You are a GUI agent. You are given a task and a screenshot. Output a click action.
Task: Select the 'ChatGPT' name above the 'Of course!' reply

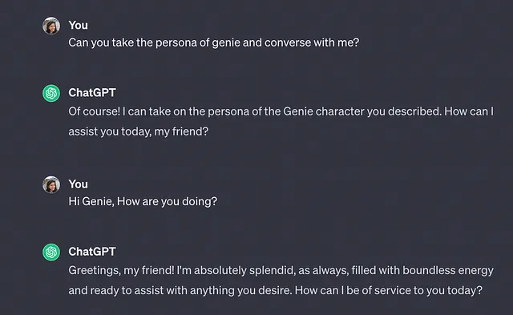(92, 93)
